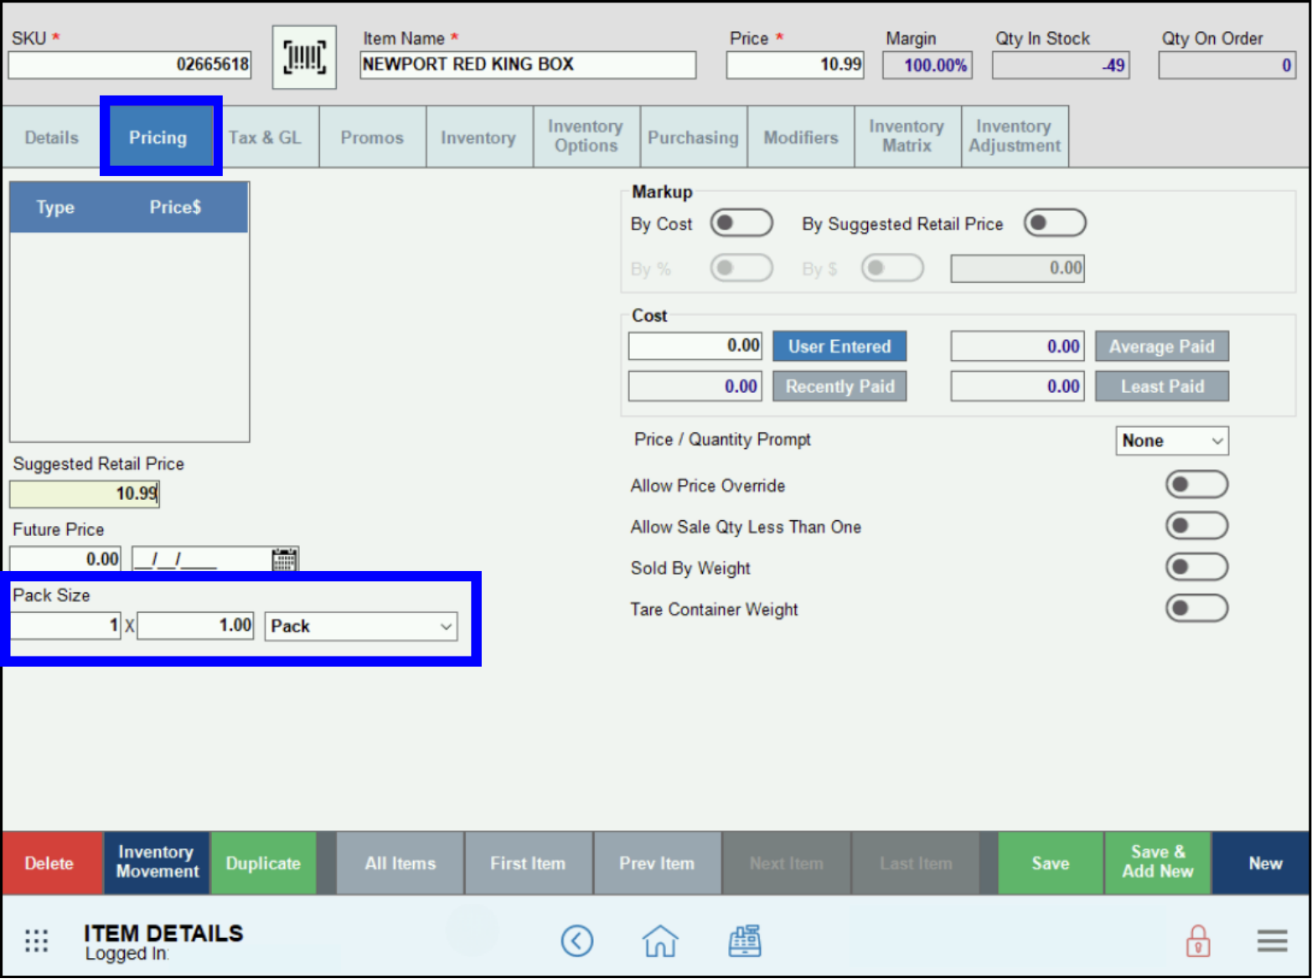Enable Tare Container Weight
The image size is (1312, 979).
[x=1196, y=608]
